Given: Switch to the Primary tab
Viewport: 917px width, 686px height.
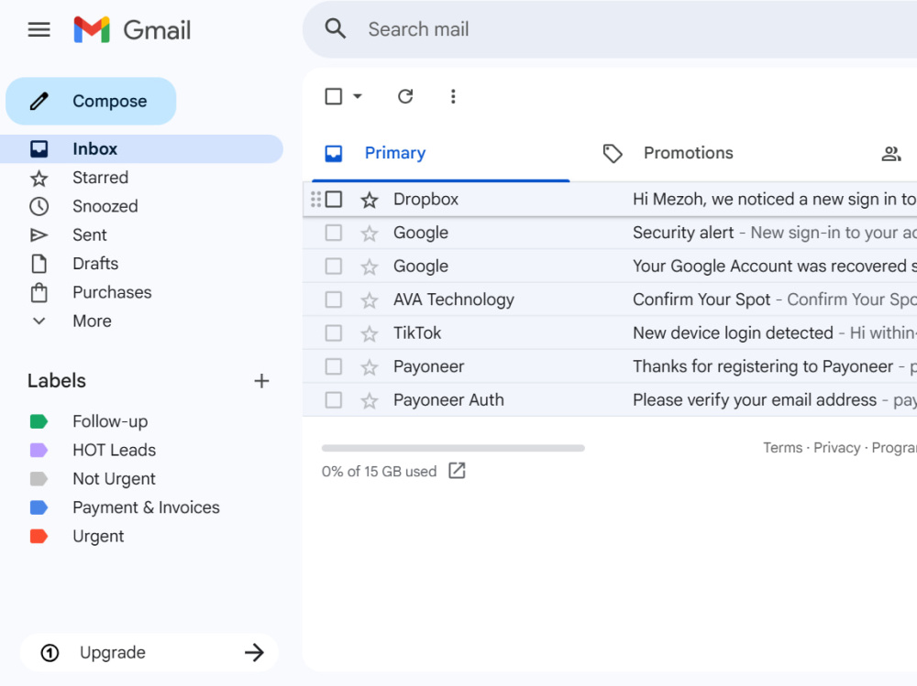Looking at the screenshot, I should [x=440, y=153].
